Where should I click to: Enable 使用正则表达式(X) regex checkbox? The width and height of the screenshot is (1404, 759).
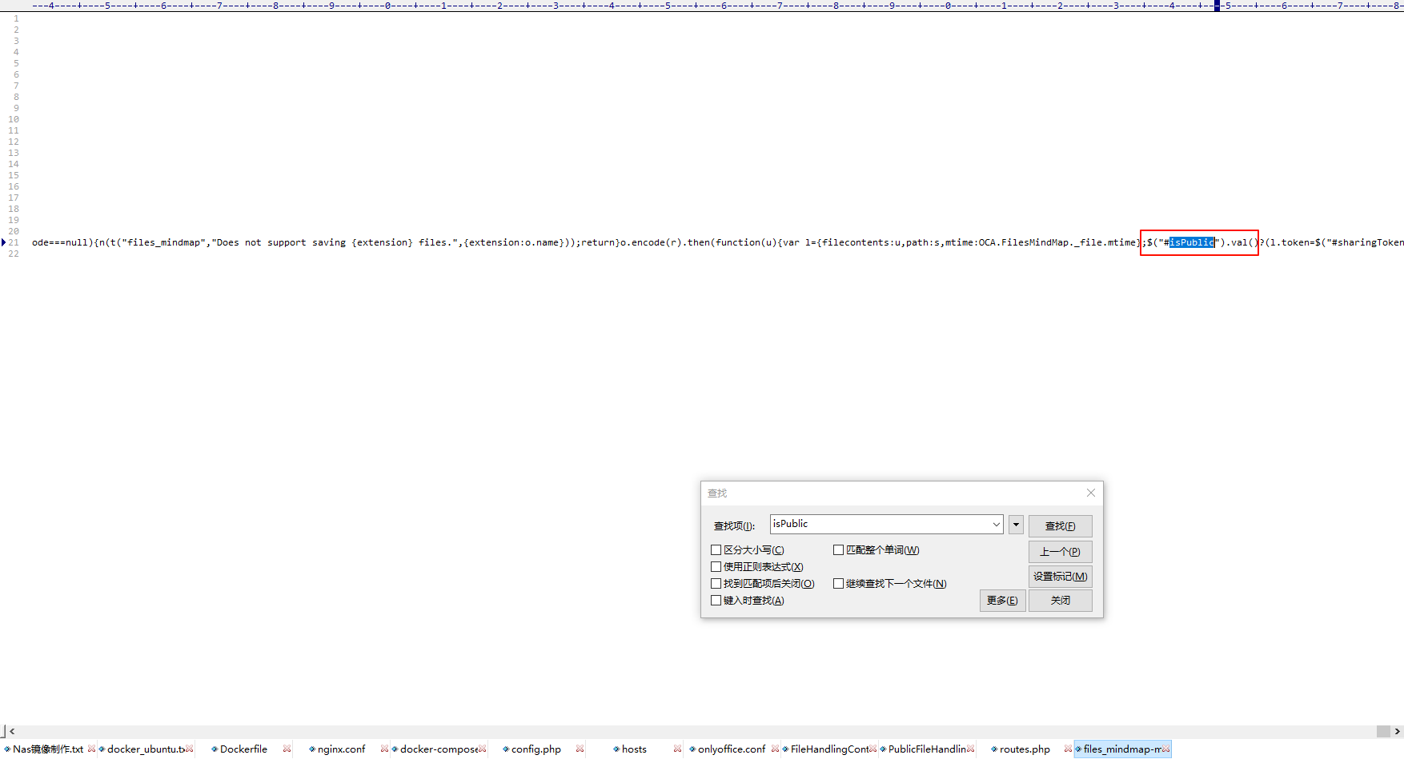point(716,567)
